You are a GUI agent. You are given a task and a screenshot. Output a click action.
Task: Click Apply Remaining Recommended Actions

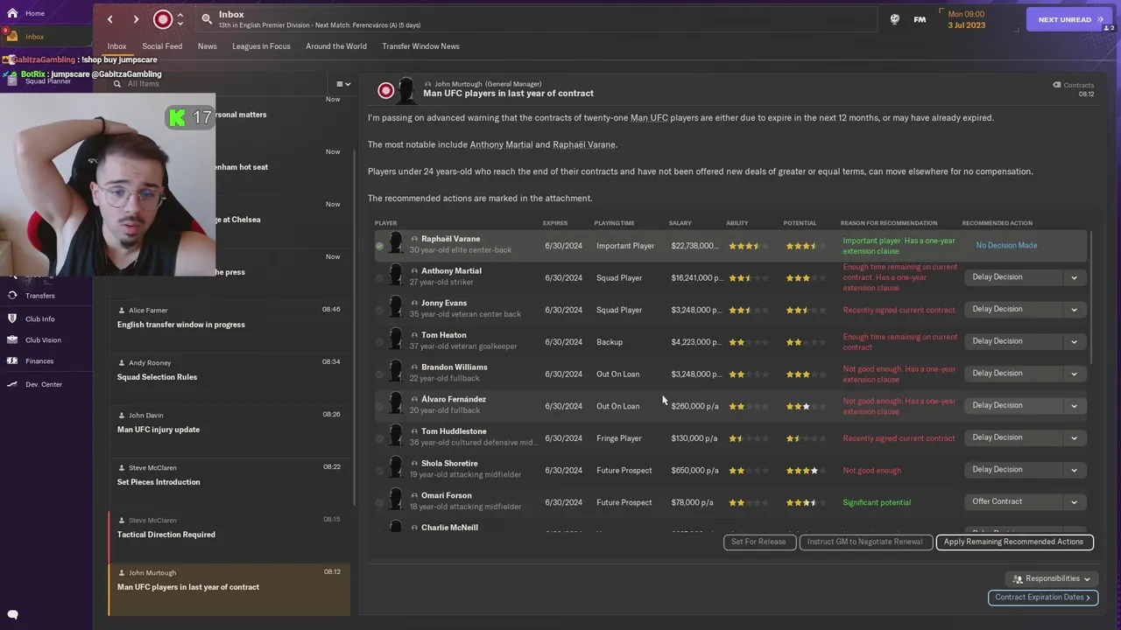1014,542
